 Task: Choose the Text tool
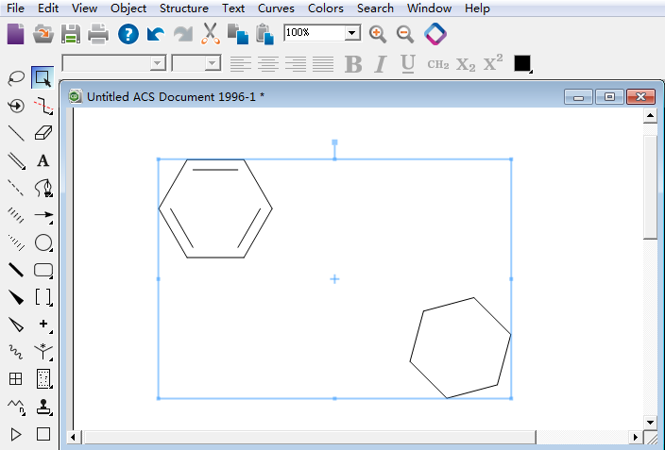point(43,160)
